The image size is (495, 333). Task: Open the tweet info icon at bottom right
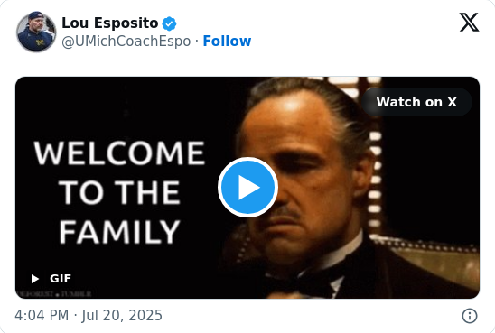pos(470,316)
